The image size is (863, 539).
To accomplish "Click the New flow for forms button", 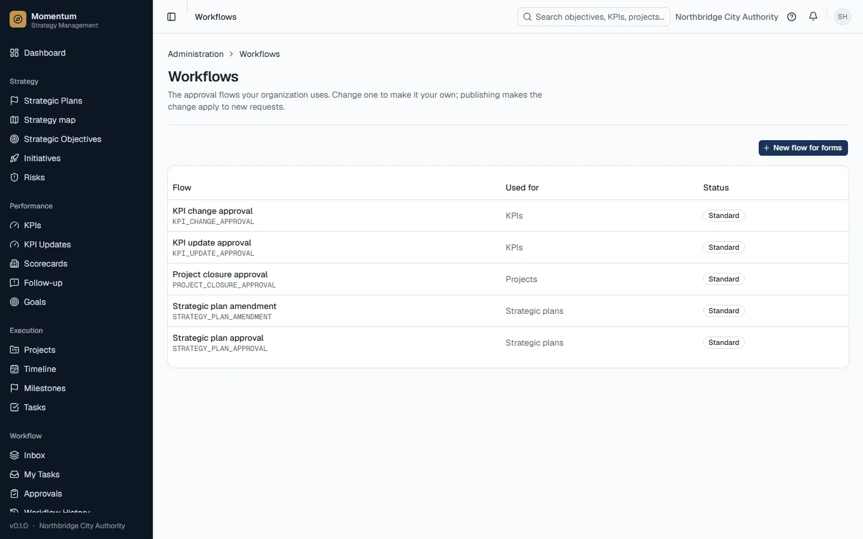I will pyautogui.click(x=803, y=148).
